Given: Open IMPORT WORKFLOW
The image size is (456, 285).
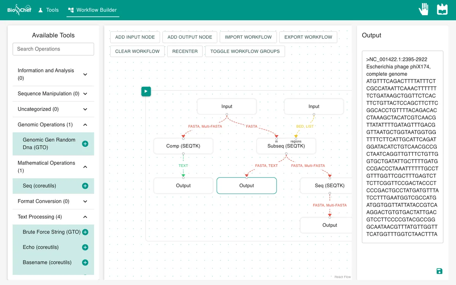Looking at the screenshot, I should 248,37.
